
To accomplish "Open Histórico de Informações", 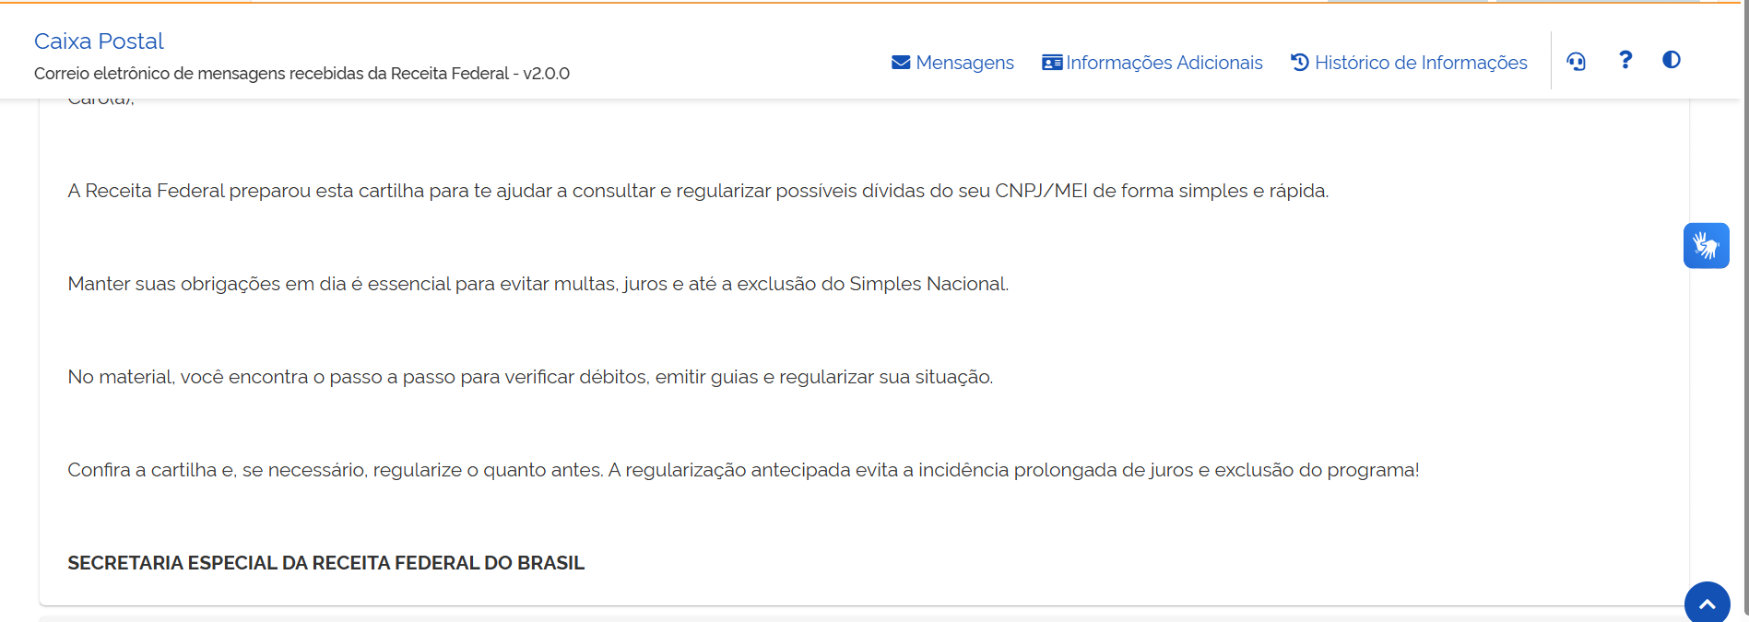I will tap(1409, 63).
